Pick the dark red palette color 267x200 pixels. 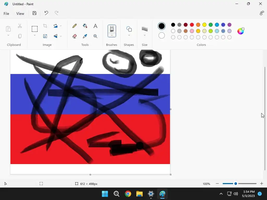coord(186,25)
